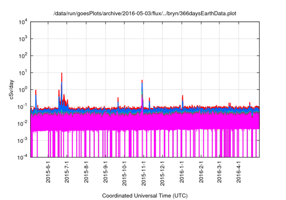Click the 10^4 y-axis tick label
The height and width of the screenshot is (200, 286).
[23, 22]
